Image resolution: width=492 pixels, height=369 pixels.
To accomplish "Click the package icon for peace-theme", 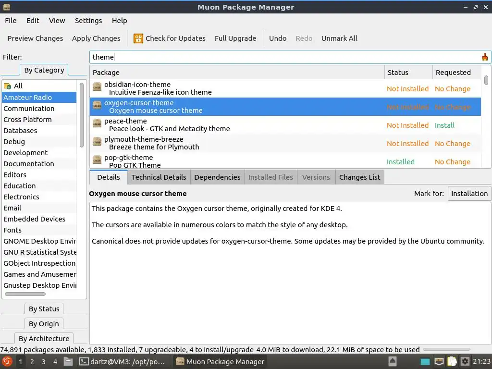I will click(x=97, y=123).
